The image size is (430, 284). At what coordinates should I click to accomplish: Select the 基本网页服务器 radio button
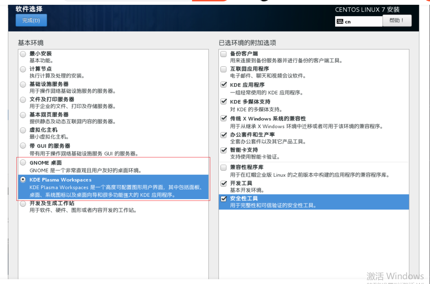tap(23, 115)
